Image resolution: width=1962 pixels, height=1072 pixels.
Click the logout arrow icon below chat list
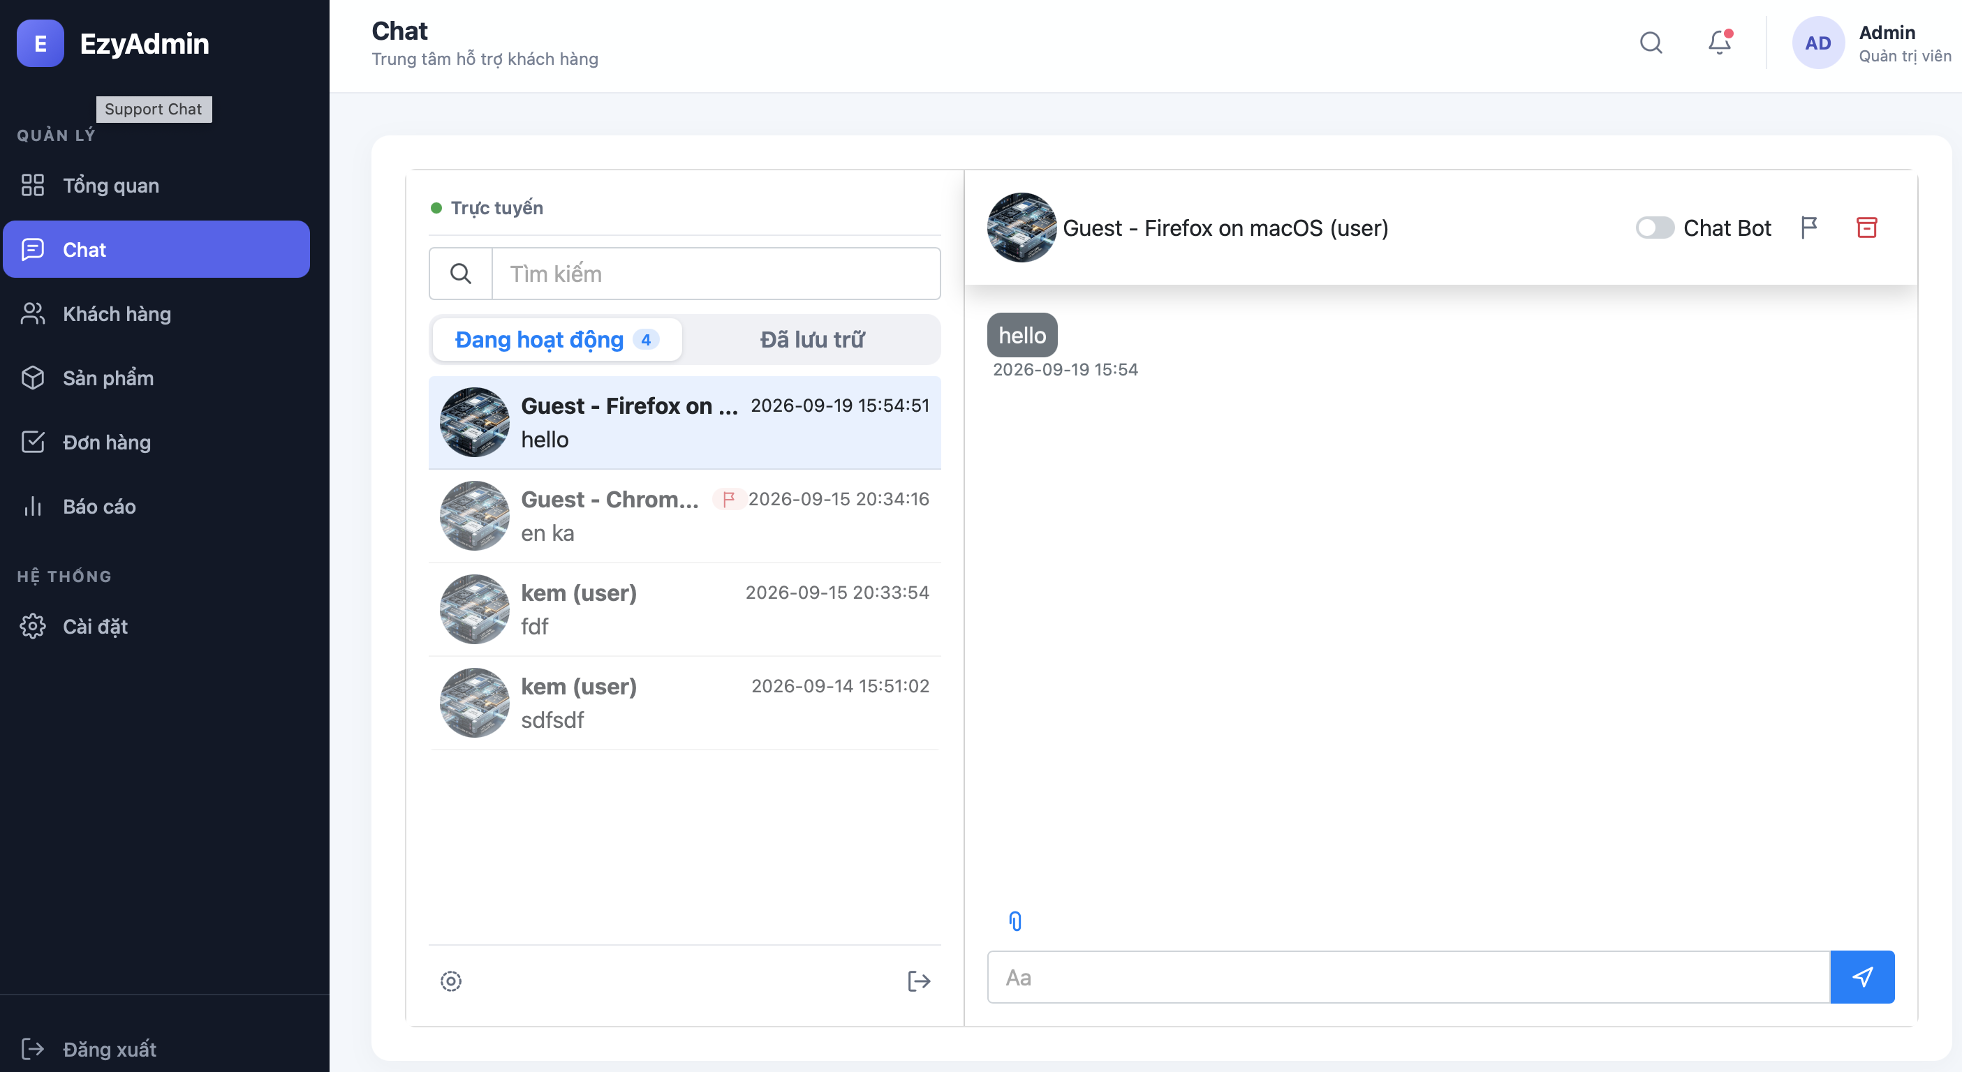(x=919, y=981)
